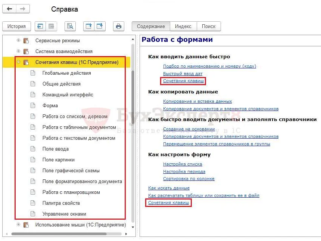
Task: Click the book icon of Система взаимодействия
Action: 26,51
